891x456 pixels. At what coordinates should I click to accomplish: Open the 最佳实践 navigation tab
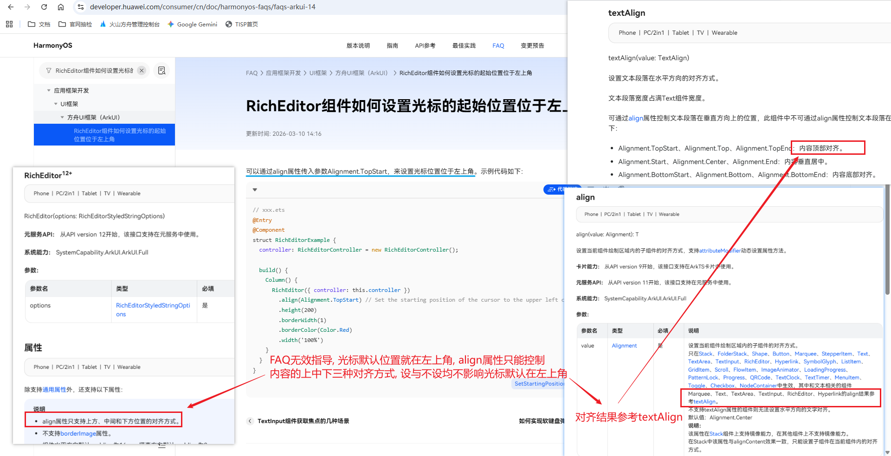click(x=464, y=45)
